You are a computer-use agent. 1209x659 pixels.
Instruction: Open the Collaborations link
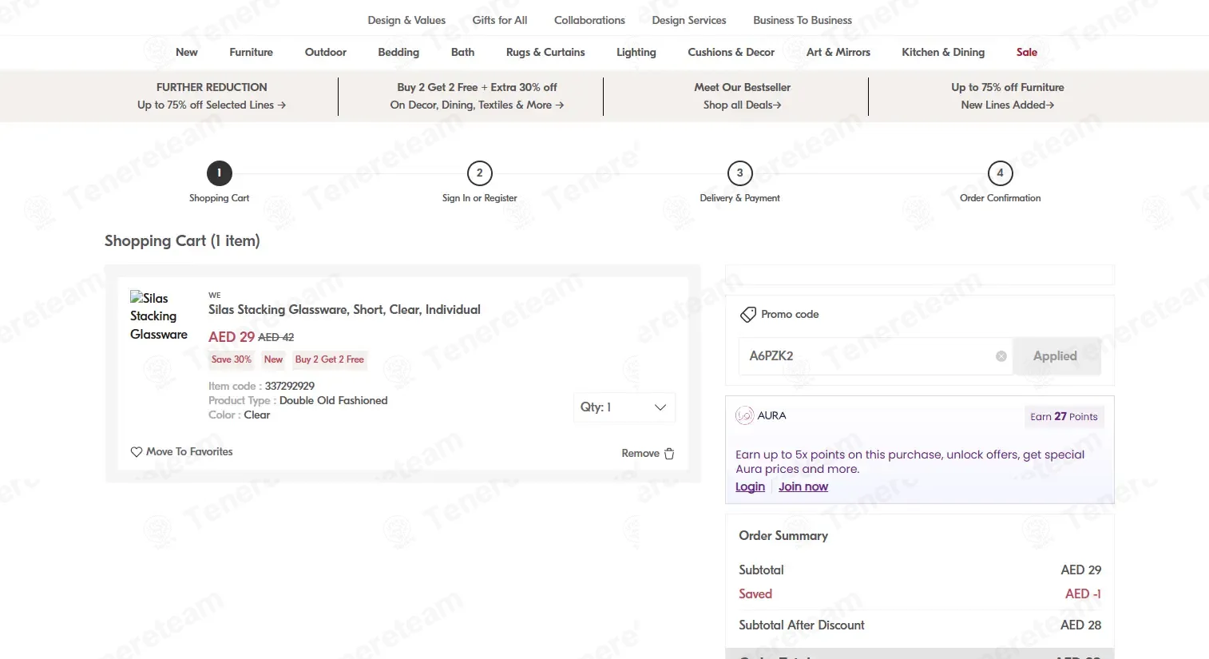[x=590, y=20]
